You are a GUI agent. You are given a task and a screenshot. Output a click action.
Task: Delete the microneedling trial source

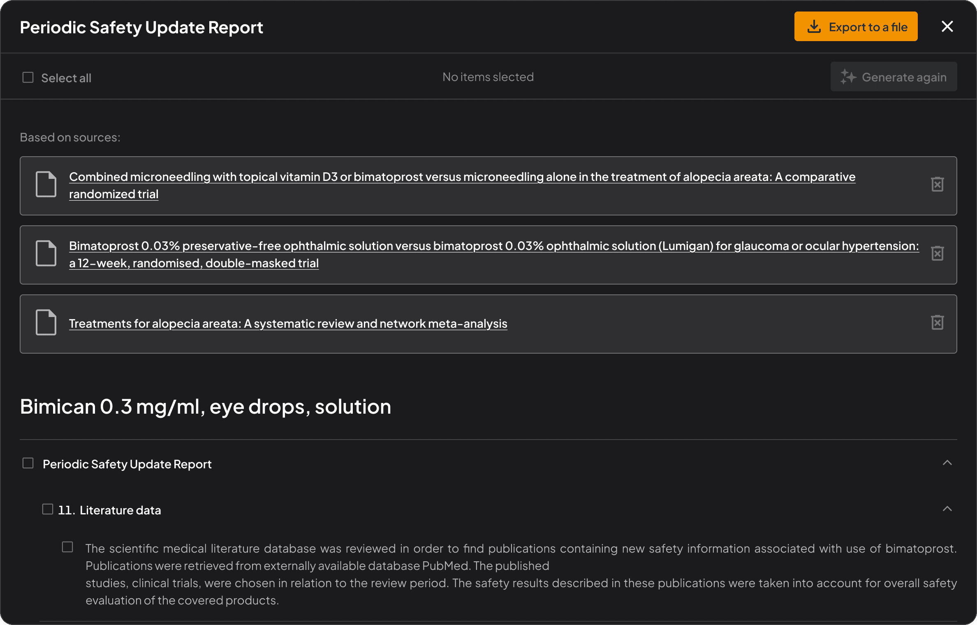point(937,184)
